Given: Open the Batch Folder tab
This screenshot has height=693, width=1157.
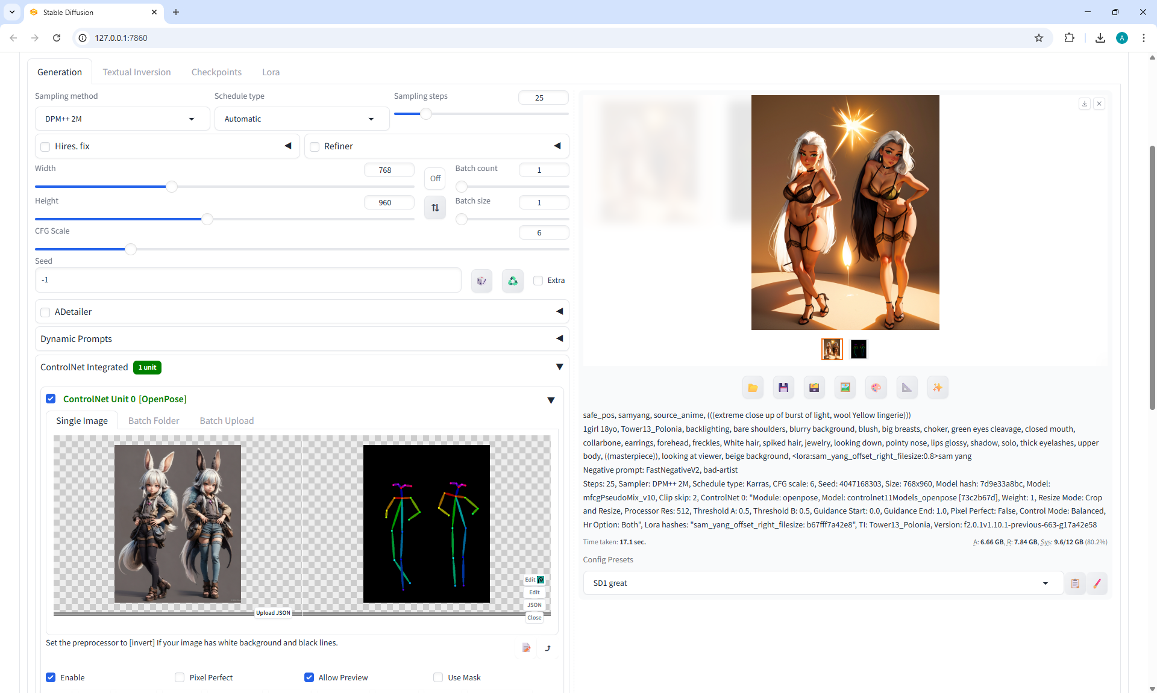Looking at the screenshot, I should [154, 421].
